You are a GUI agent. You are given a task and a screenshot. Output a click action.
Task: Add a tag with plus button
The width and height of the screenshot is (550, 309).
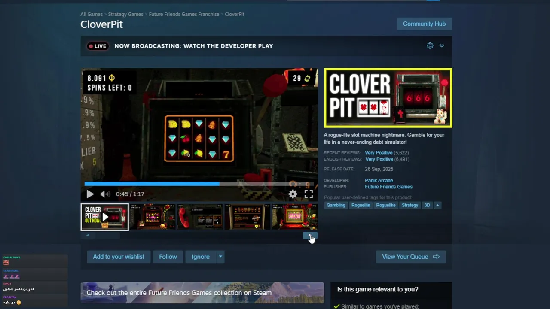click(437, 205)
